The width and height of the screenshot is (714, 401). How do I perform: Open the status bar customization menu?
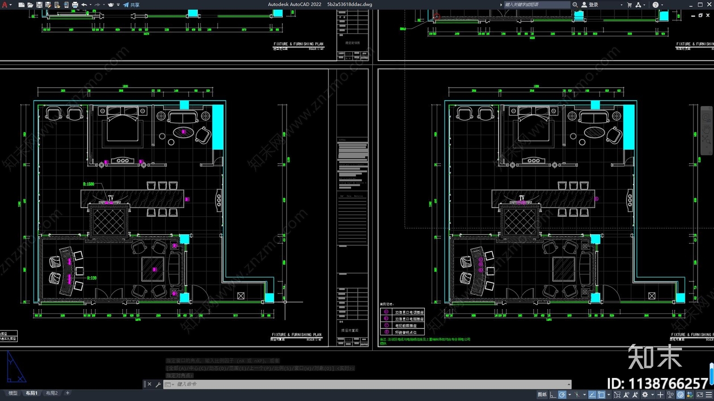click(709, 394)
